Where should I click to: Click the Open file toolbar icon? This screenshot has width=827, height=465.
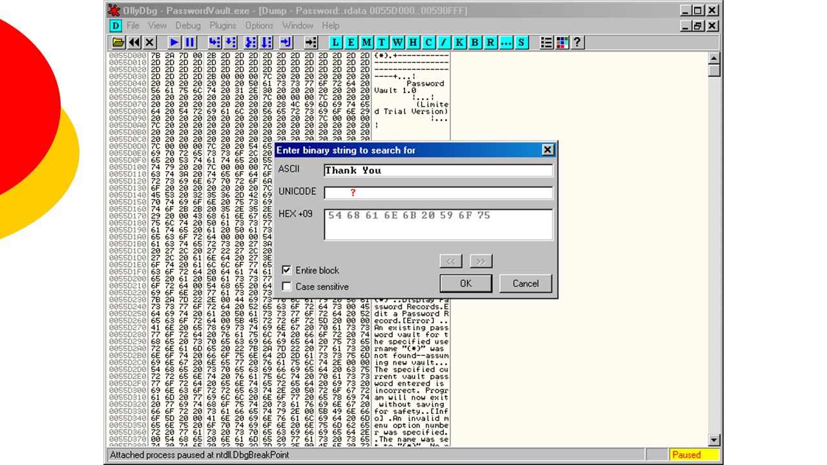(x=118, y=42)
